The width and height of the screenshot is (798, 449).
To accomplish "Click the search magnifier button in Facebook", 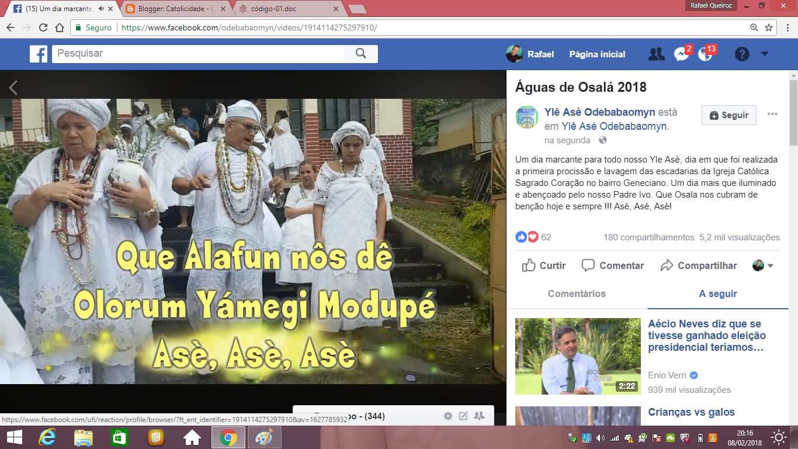I will pos(360,54).
